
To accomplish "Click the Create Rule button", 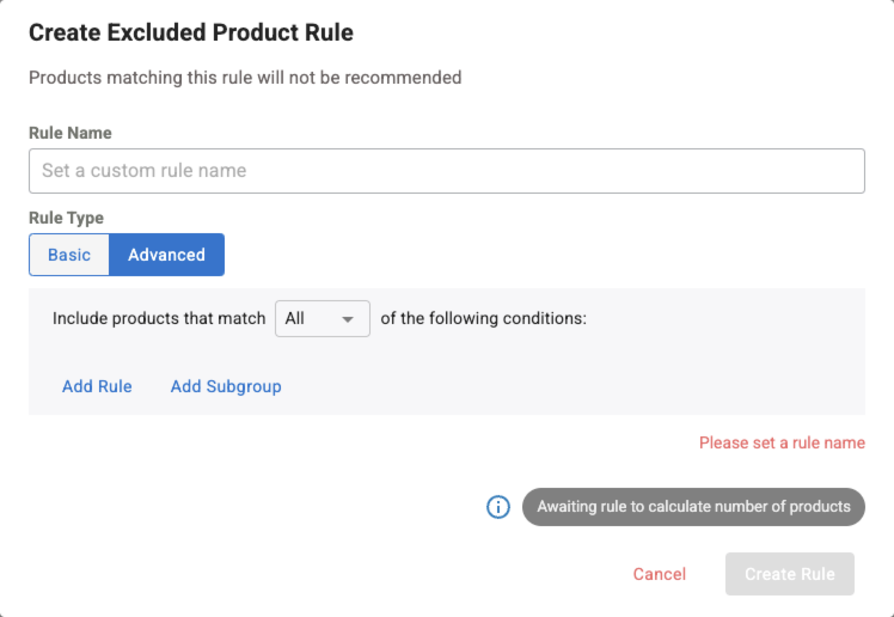I will (789, 574).
